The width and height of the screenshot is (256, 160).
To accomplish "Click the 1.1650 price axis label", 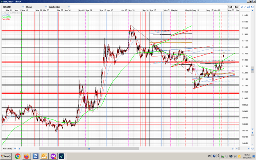I will [x=245, y=15].
